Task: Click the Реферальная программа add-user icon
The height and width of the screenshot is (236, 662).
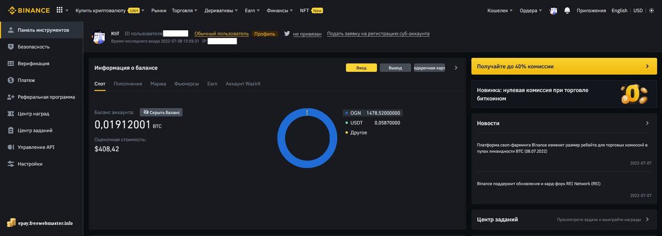Action: tap(10, 97)
